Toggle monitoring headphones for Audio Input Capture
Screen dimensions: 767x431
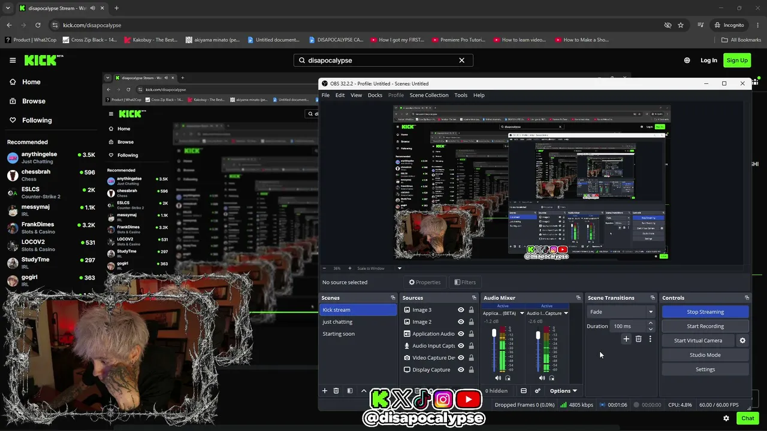pos(552,378)
